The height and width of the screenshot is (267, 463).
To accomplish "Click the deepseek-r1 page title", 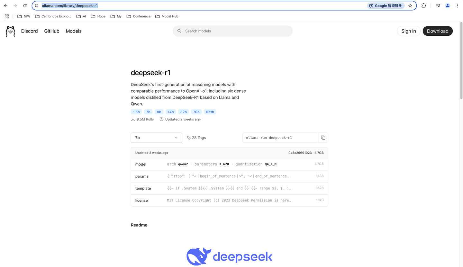I will click(x=150, y=73).
